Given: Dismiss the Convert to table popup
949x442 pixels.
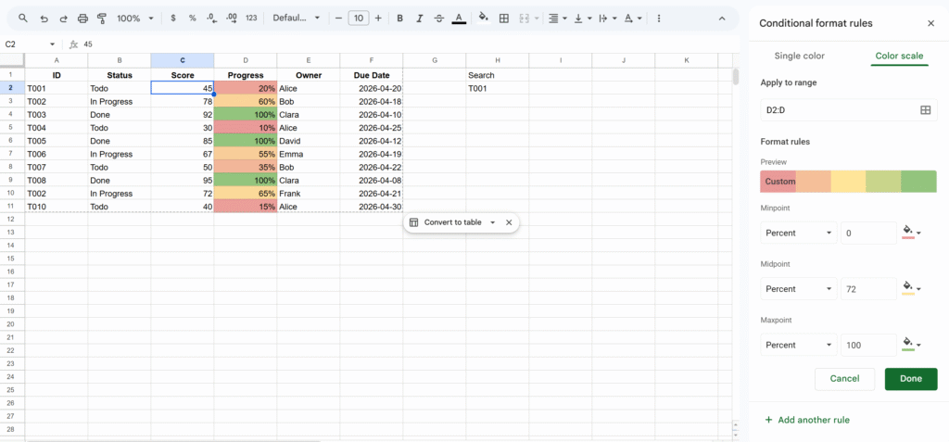Looking at the screenshot, I should point(509,222).
